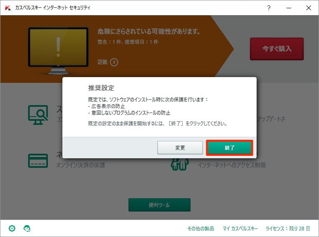Click the 推奨設定 dialog title
This screenshot has height=237, width=319.
[x=101, y=88]
